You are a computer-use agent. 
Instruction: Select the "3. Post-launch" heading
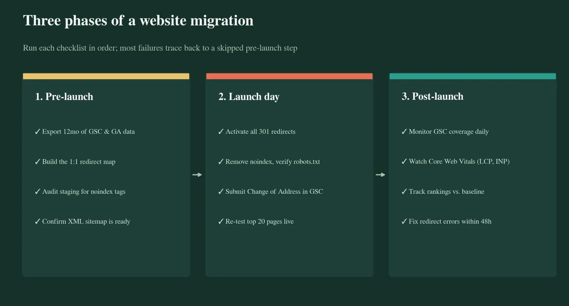(x=432, y=97)
